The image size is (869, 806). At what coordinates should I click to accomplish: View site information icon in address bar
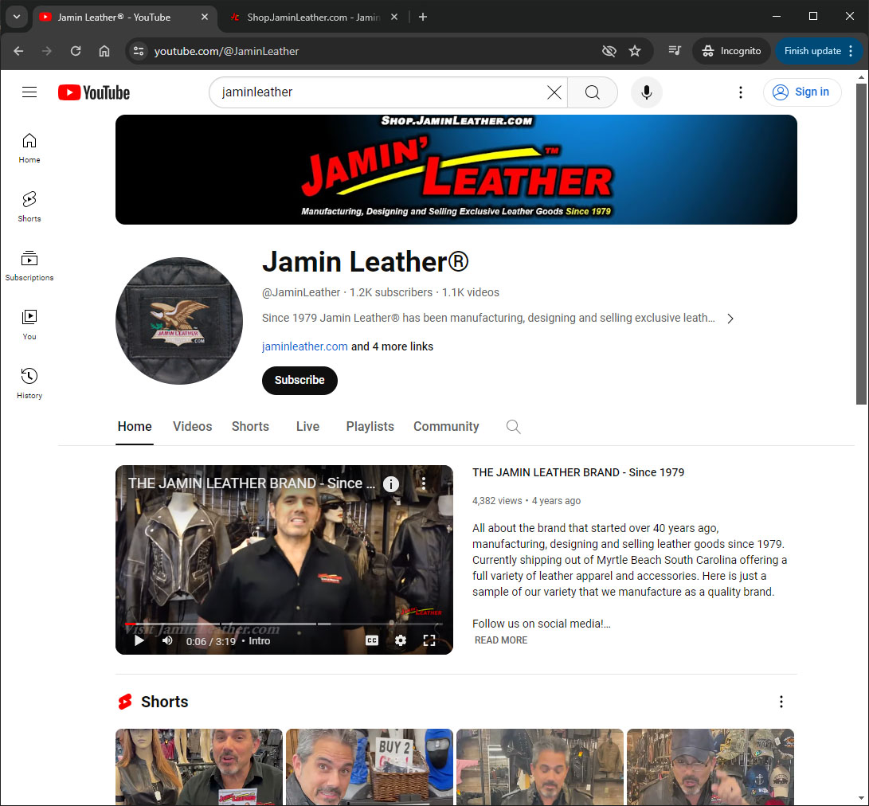tap(139, 51)
